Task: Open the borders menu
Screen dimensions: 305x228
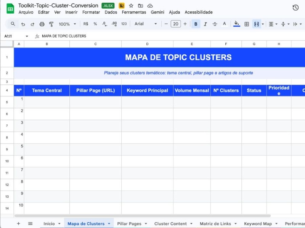Action: [246, 24]
